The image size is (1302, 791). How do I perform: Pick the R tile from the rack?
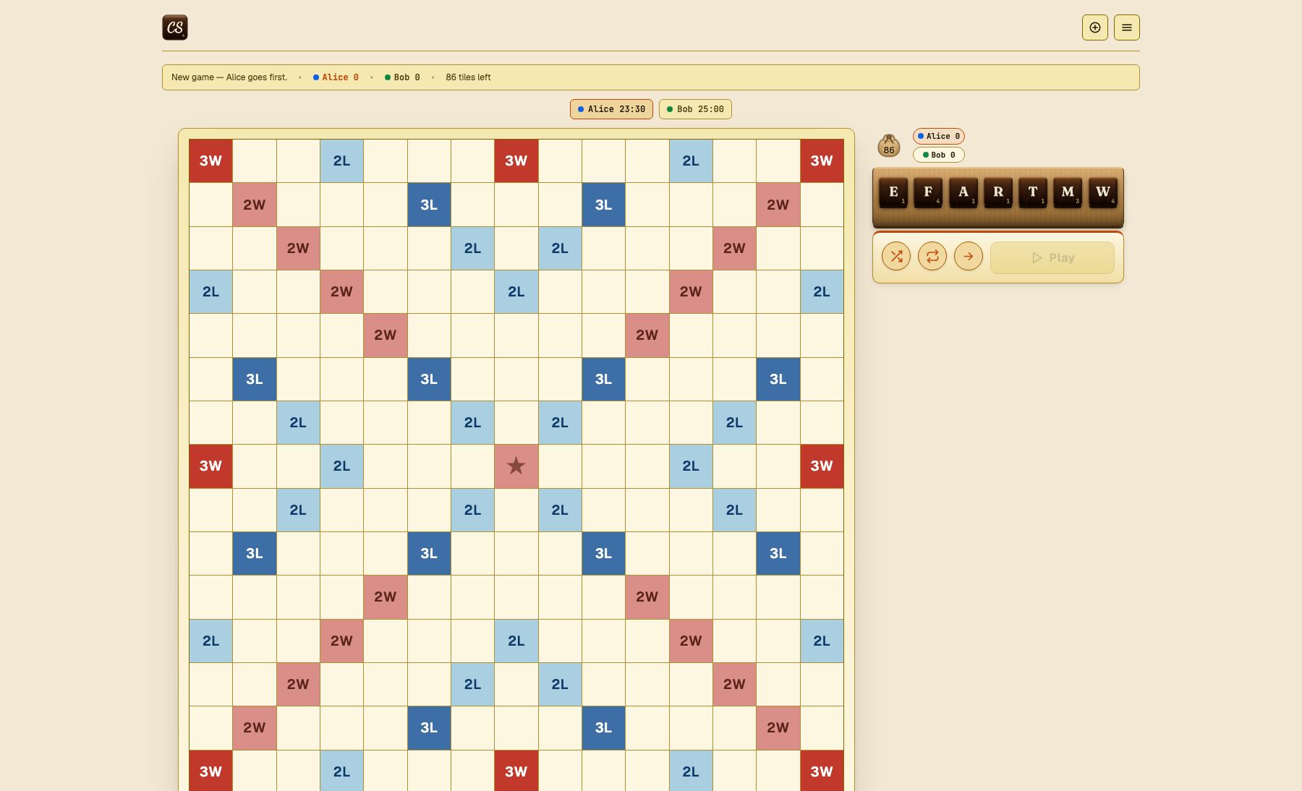tap(998, 193)
